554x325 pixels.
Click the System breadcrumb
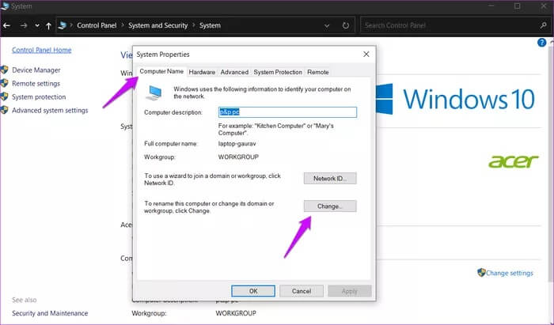click(210, 25)
